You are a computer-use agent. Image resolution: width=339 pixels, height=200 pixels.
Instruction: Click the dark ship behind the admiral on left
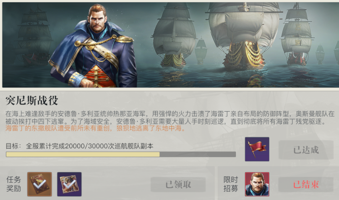33,37
